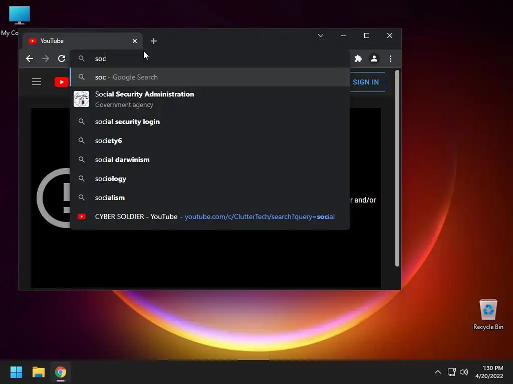Click the search magnifier in the address bar
The height and width of the screenshot is (384, 513).
[82, 58]
